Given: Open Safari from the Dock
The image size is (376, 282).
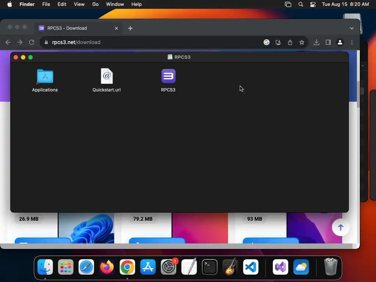Looking at the screenshot, I should click(86, 267).
